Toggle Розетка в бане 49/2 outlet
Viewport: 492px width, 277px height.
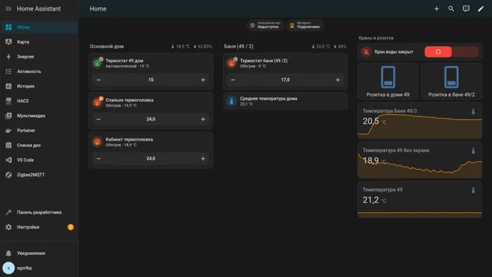point(451,82)
